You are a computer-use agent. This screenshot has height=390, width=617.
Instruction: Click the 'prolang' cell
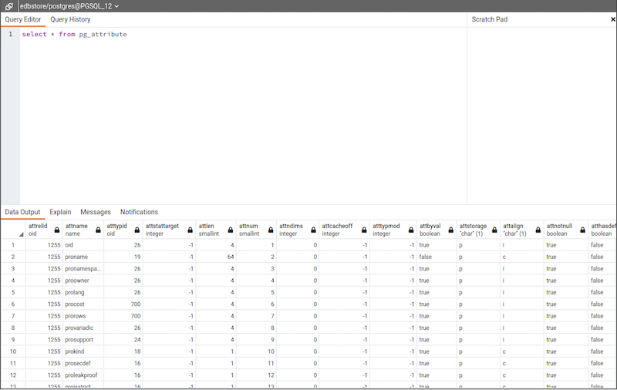pyautogui.click(x=83, y=292)
